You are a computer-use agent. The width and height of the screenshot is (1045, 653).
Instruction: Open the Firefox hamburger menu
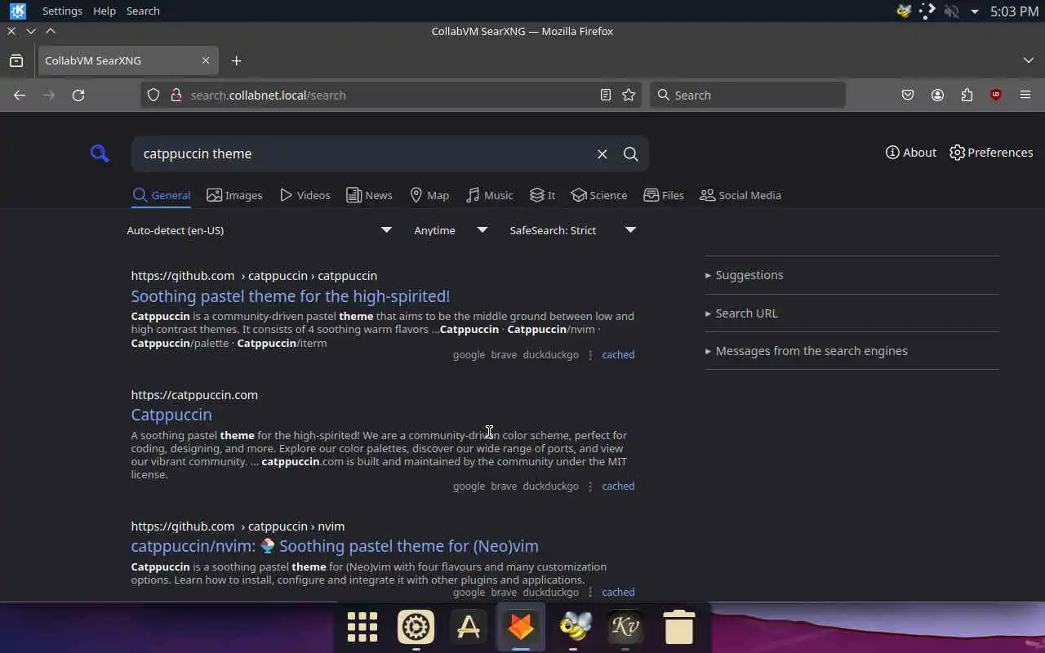(x=1025, y=95)
